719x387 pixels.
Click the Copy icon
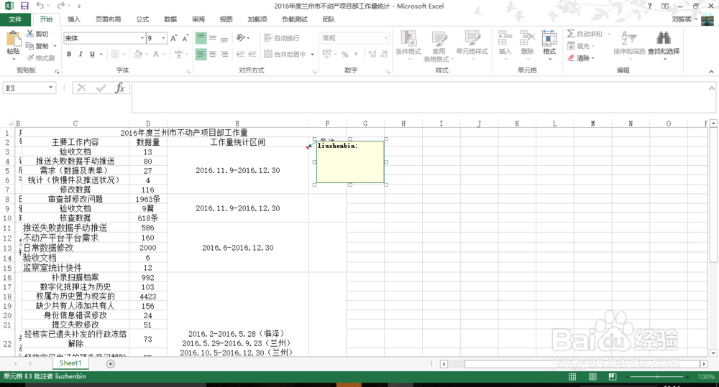tap(29, 46)
